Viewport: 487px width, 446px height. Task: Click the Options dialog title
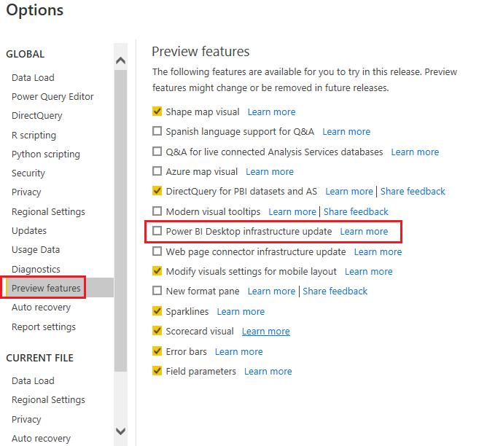click(35, 10)
